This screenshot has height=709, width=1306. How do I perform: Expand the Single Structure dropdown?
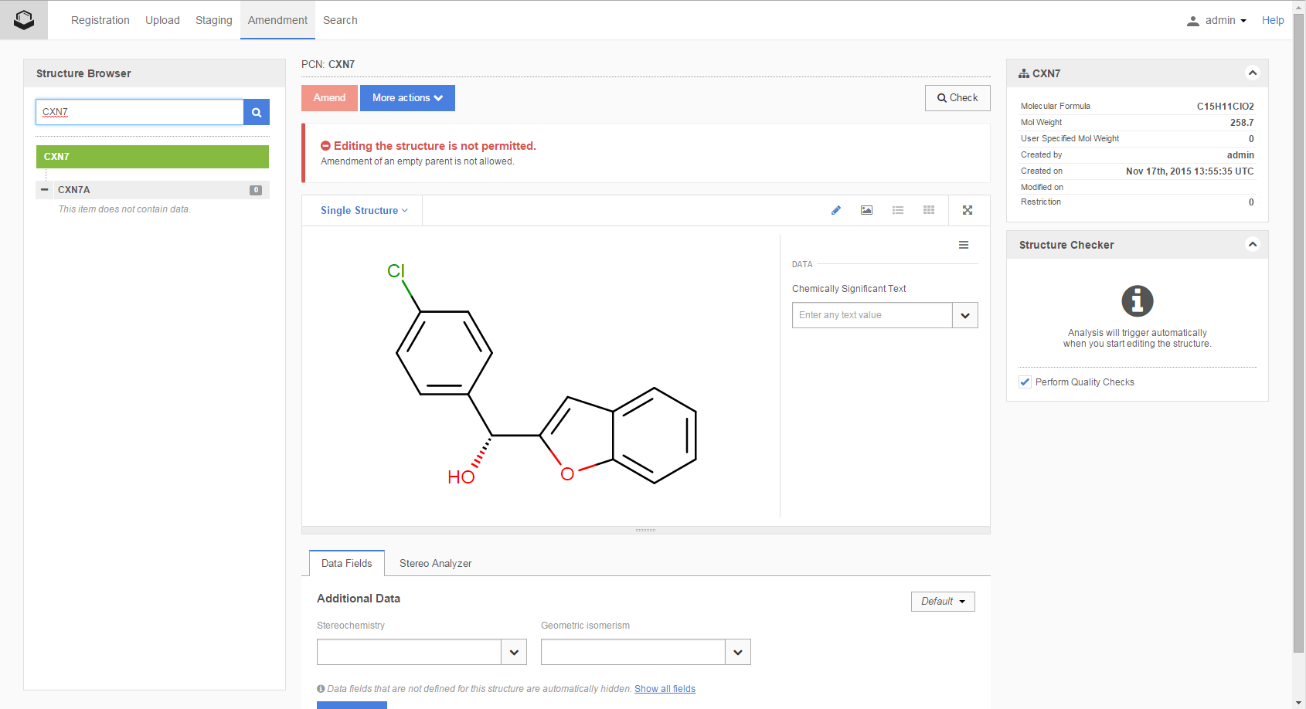(363, 210)
